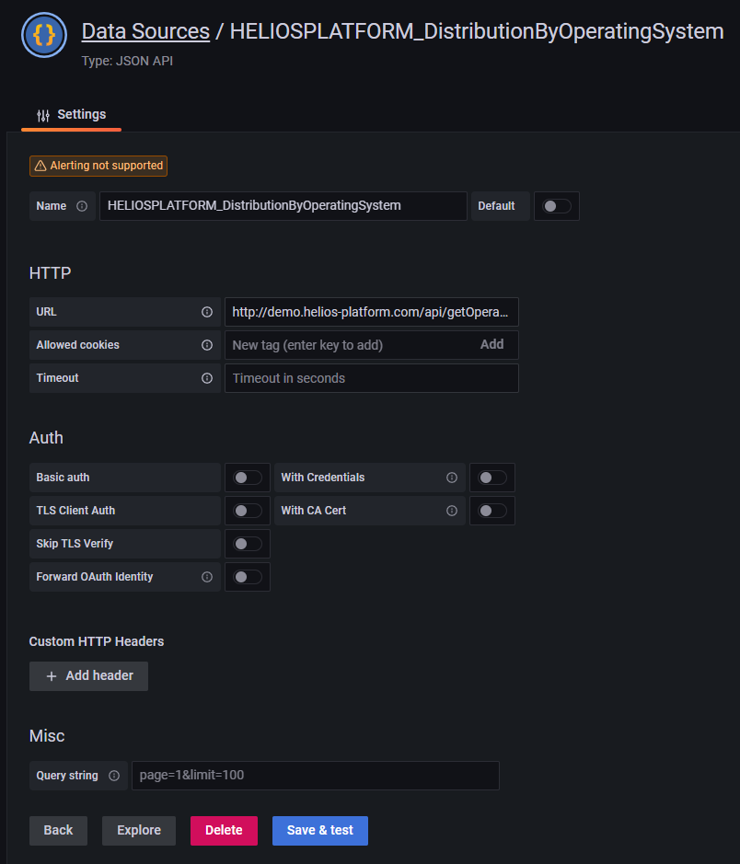The height and width of the screenshot is (864, 740).
Task: Click the TLS Client Auth label
Action: coord(75,511)
